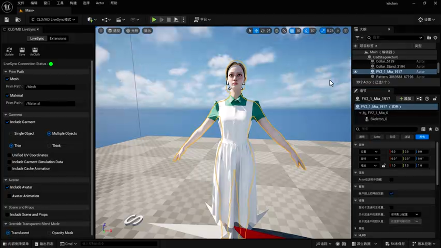Enable the Avatar Animation checkbox

(9, 196)
